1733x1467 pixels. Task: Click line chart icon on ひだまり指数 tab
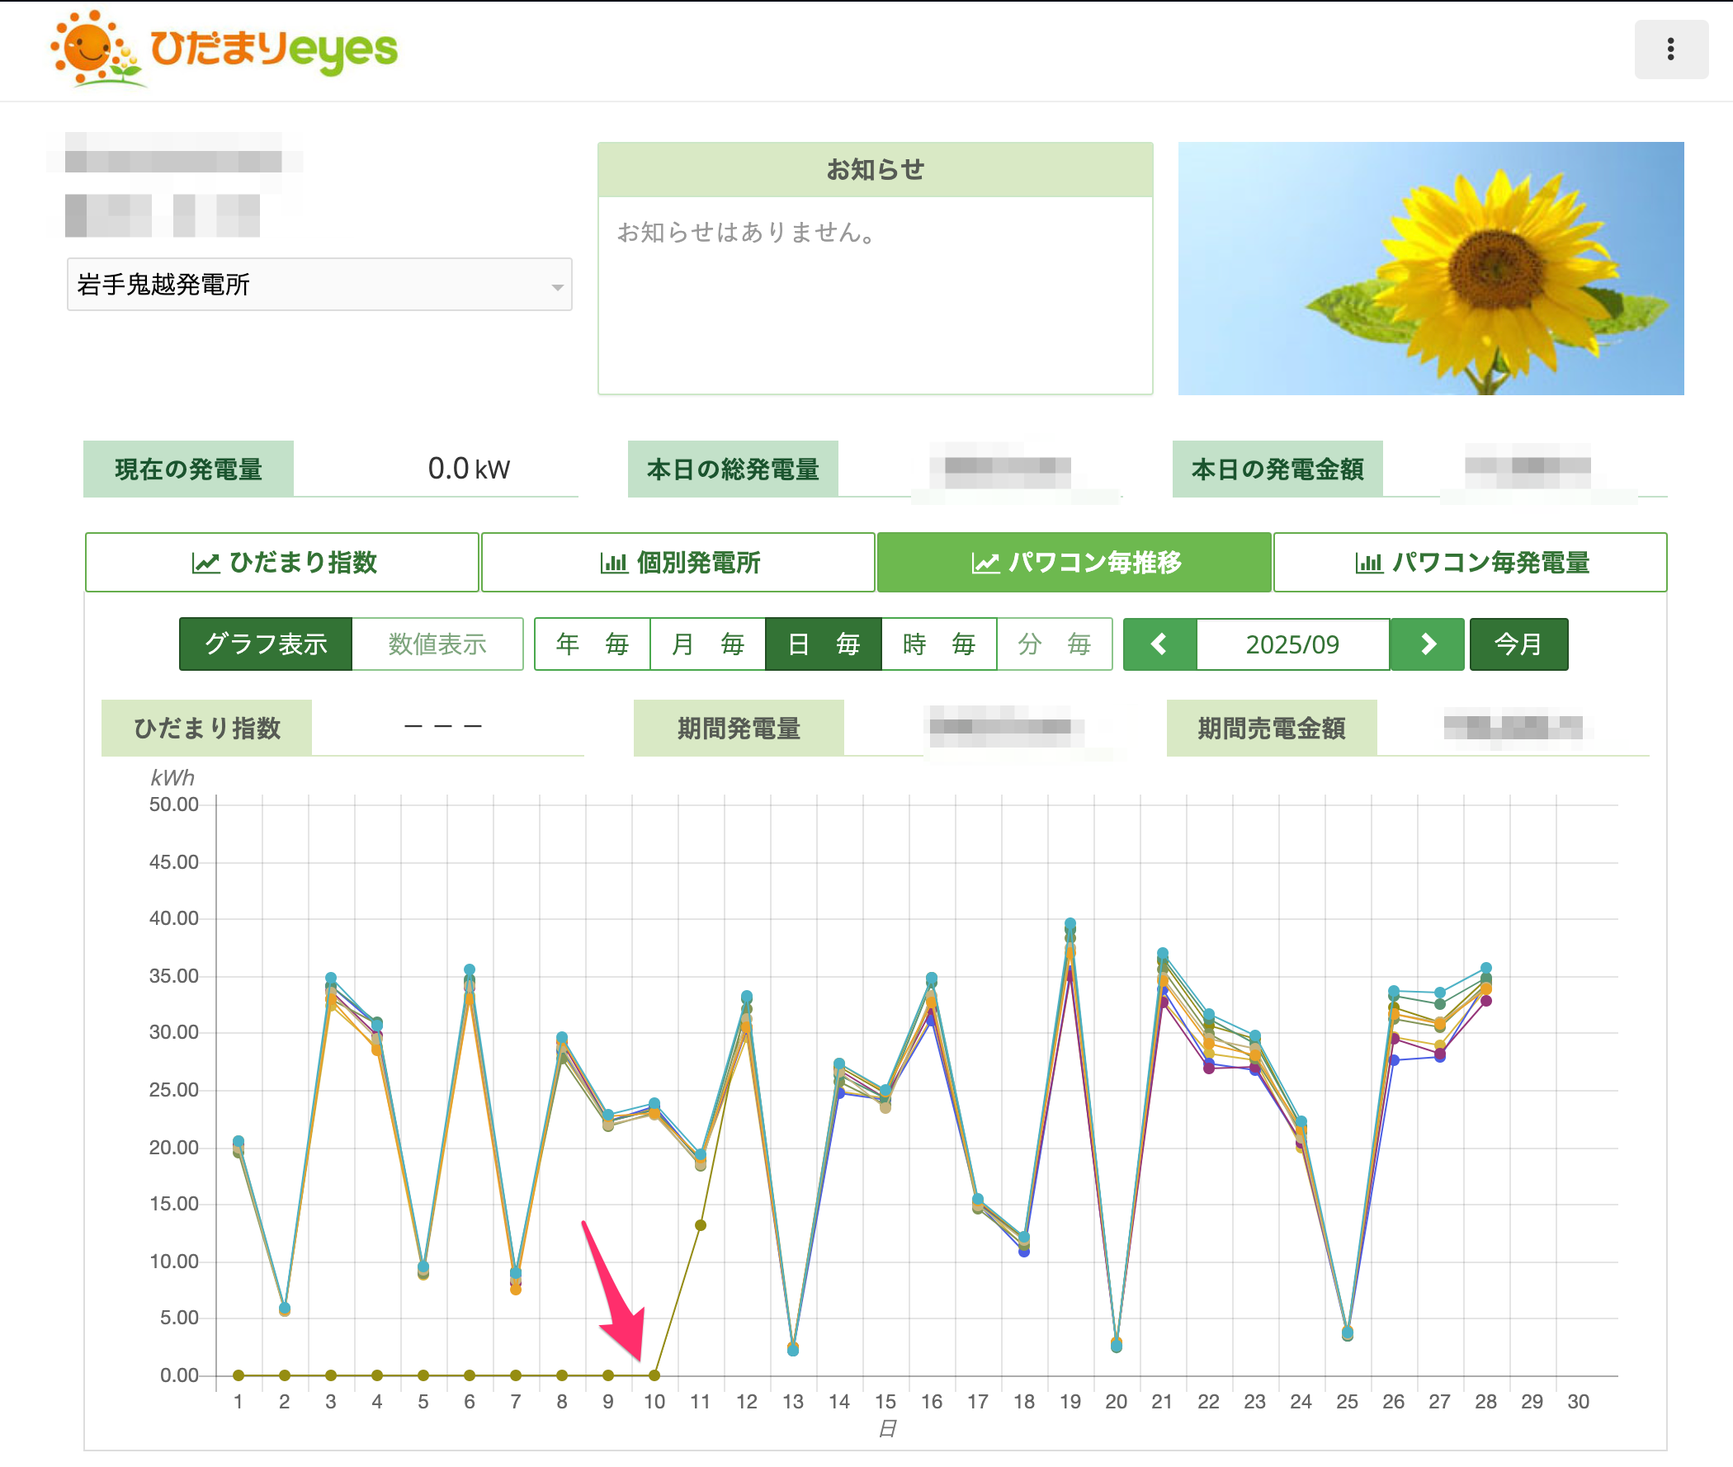[x=205, y=563]
